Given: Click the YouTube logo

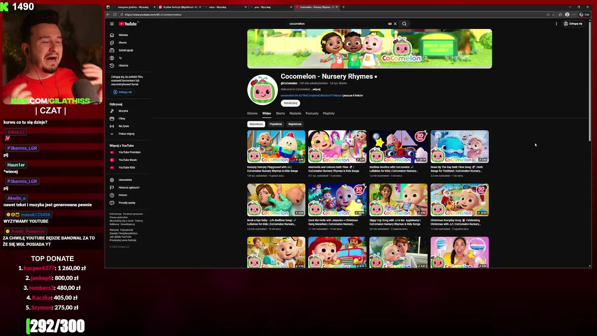Looking at the screenshot, I should point(128,24).
